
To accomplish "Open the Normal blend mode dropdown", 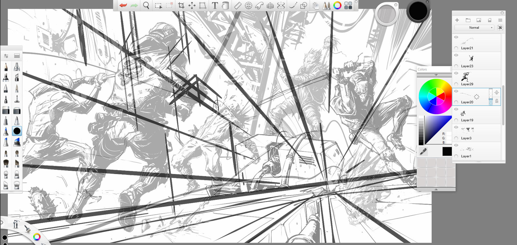I will click(474, 28).
